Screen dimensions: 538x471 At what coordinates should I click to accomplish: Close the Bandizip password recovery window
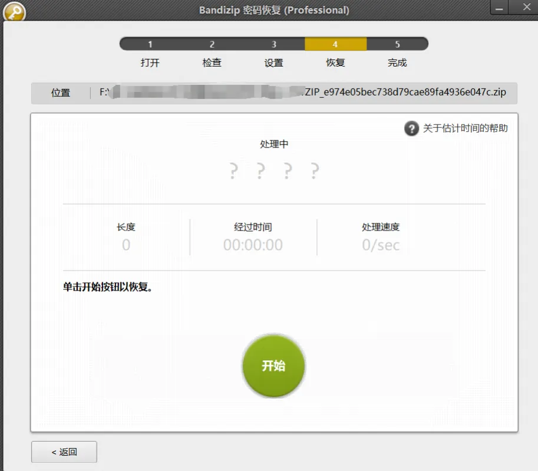point(526,7)
